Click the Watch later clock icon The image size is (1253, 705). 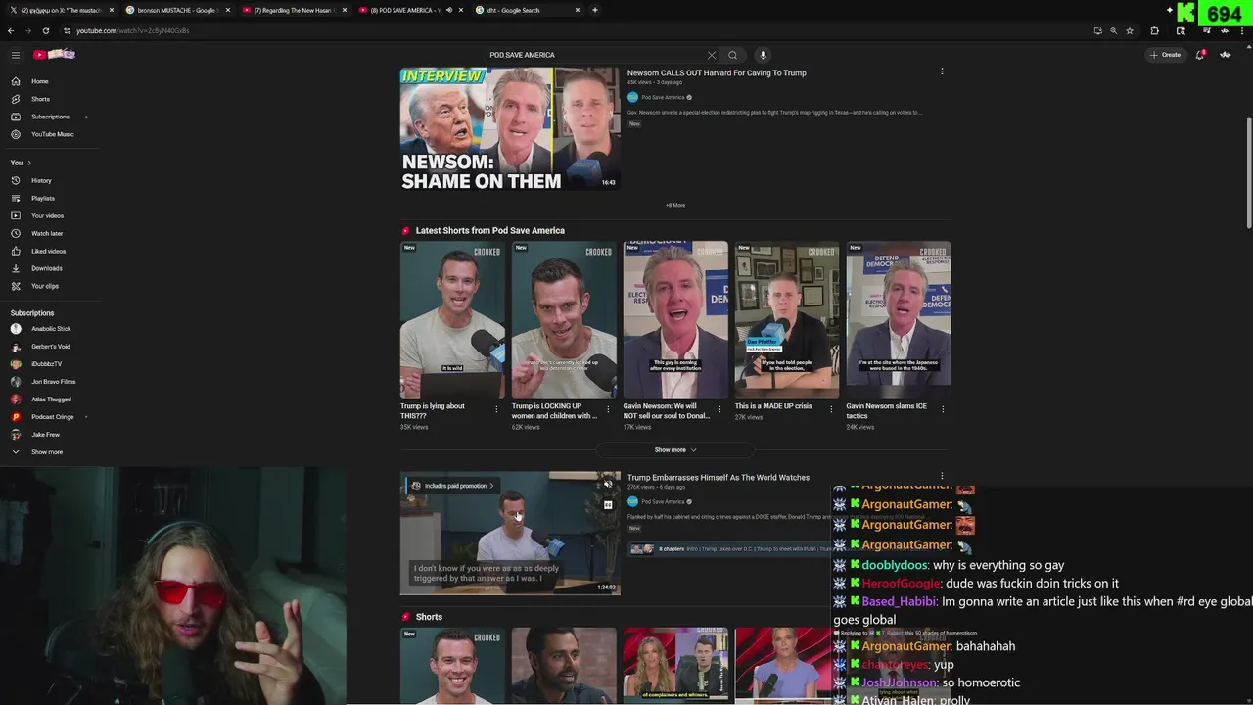click(x=16, y=233)
